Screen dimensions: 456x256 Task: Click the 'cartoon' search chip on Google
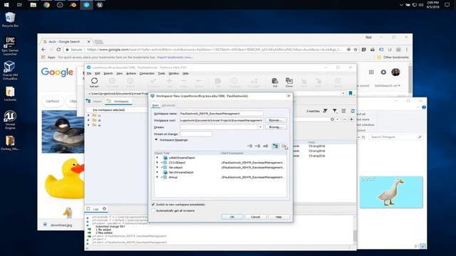pos(52,101)
